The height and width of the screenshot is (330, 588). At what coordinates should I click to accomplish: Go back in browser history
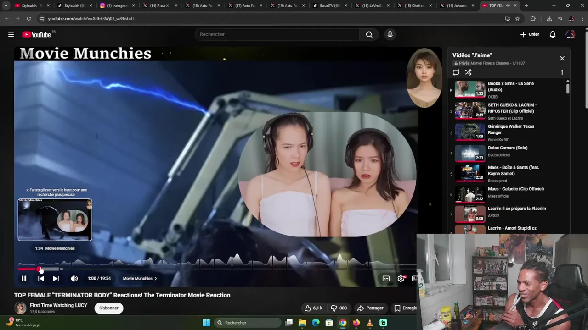coord(6,18)
